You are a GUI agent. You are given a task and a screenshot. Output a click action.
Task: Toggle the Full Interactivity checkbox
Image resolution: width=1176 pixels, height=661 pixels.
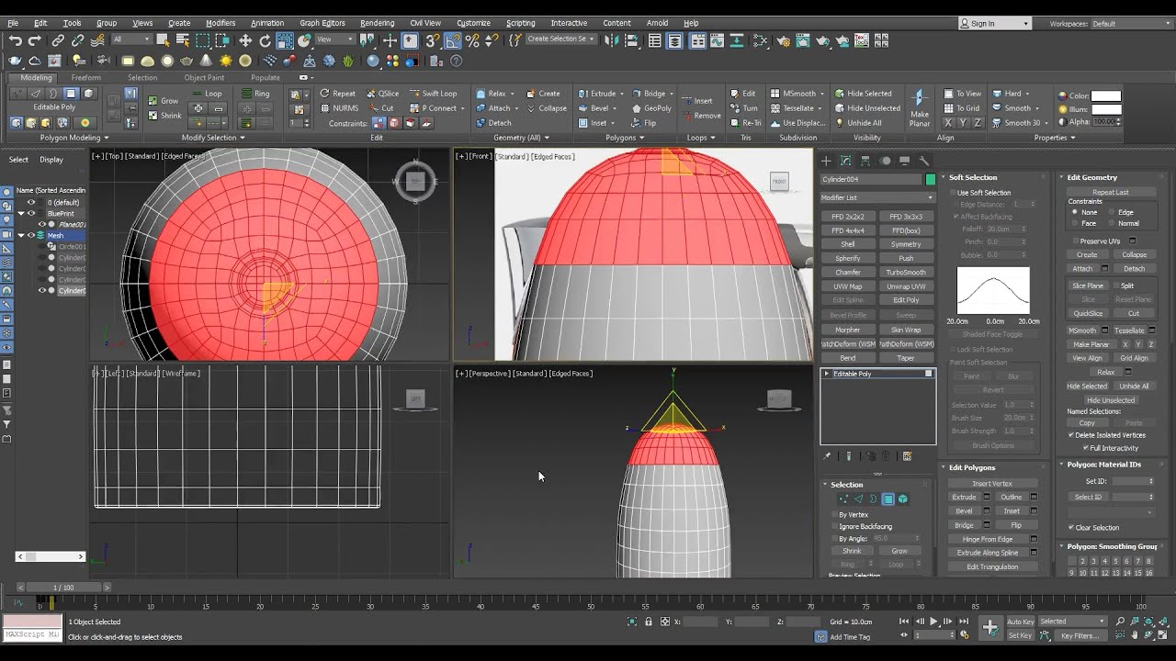[x=1086, y=448]
